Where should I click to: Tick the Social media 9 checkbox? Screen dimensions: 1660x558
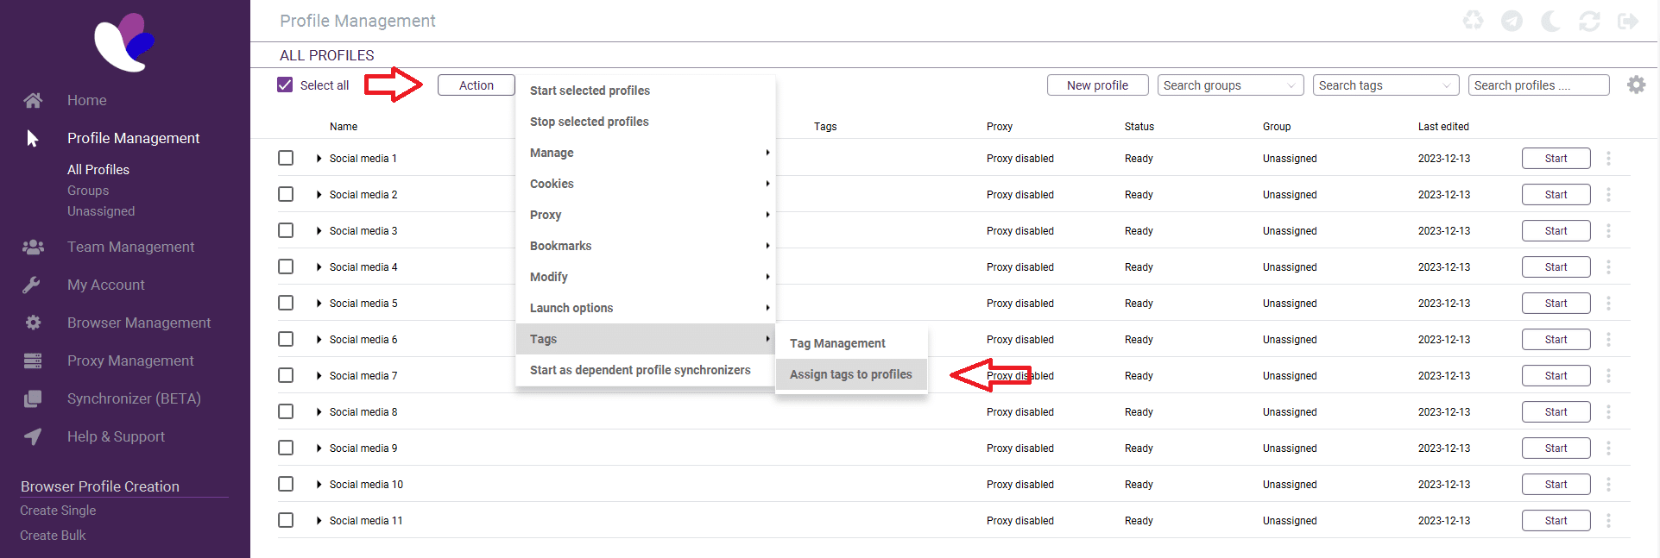[x=286, y=448]
